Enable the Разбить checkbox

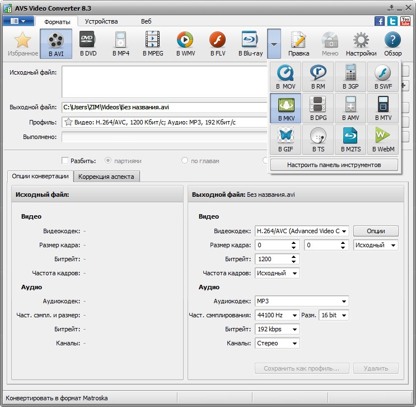[66, 160]
